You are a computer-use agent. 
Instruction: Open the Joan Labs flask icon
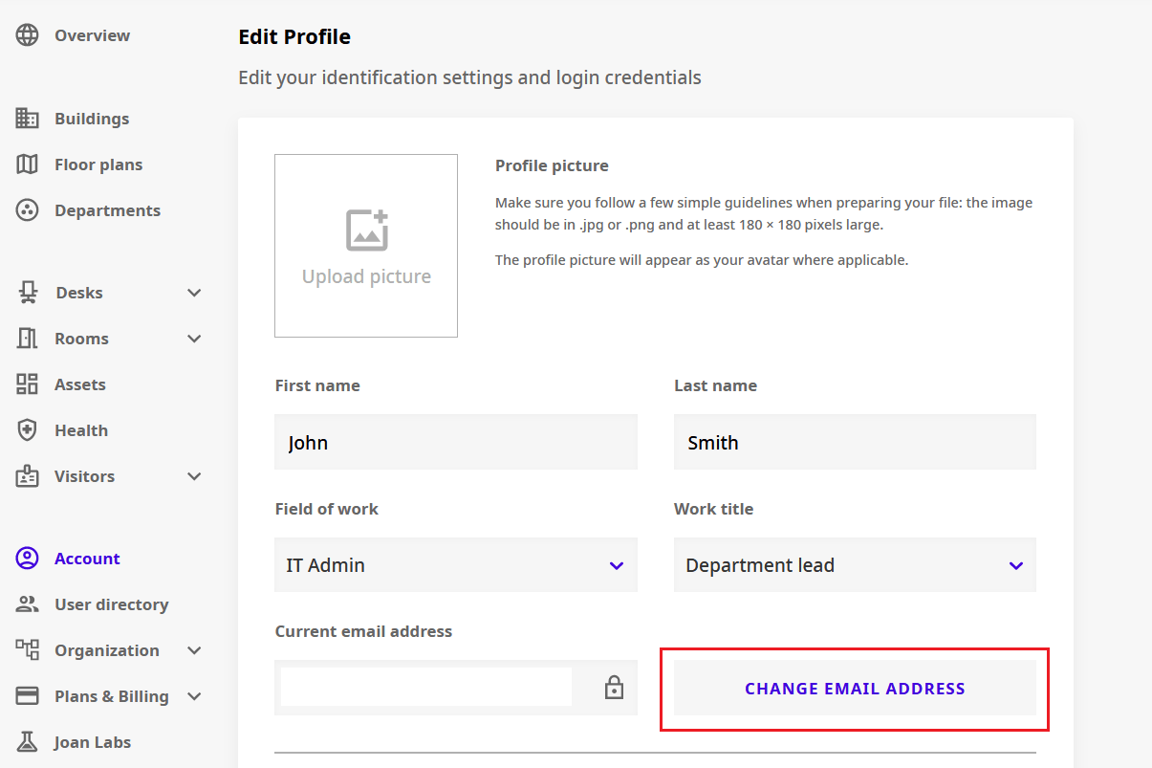[x=27, y=741]
